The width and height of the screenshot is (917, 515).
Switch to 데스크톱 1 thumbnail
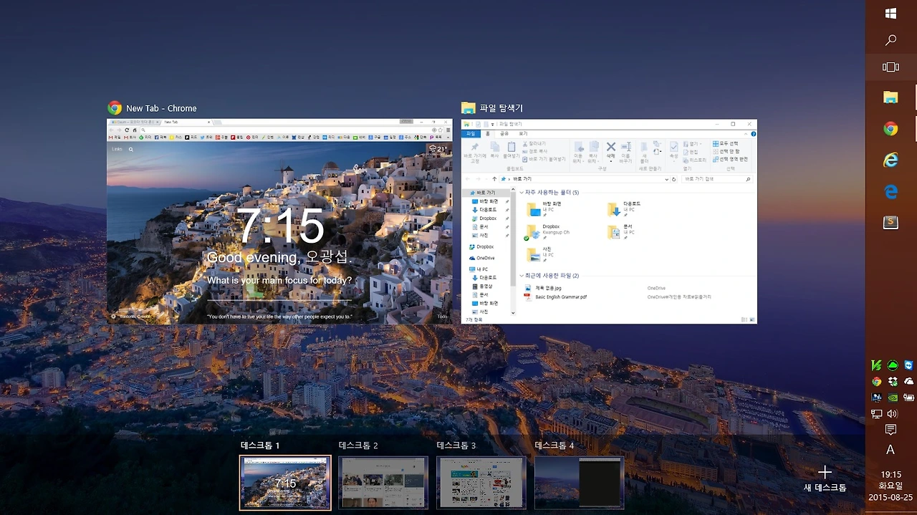tap(285, 483)
